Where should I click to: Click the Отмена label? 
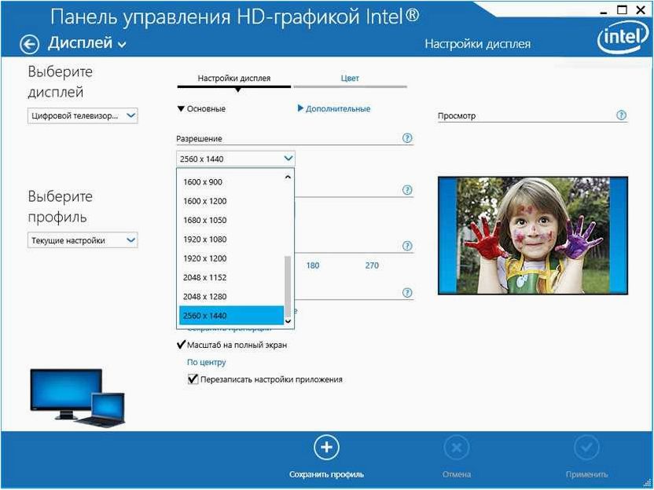(457, 474)
